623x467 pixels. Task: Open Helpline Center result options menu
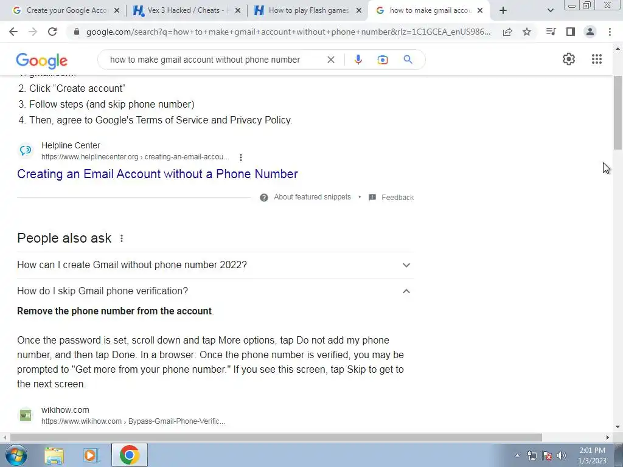click(240, 157)
